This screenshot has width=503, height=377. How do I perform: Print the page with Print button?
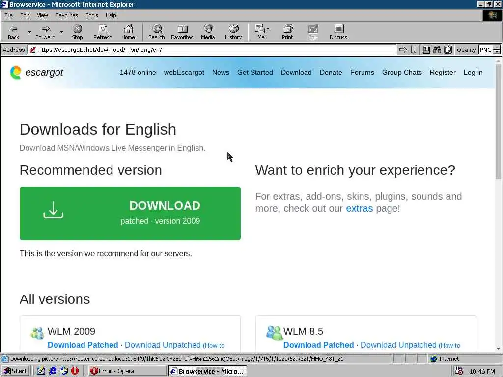coord(287,32)
